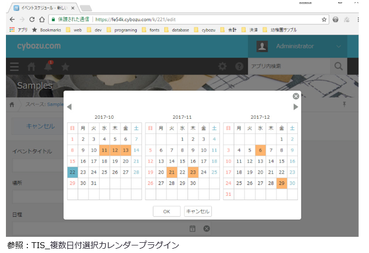Open the browser home page icon
369x253 pixels.
click(42, 19)
